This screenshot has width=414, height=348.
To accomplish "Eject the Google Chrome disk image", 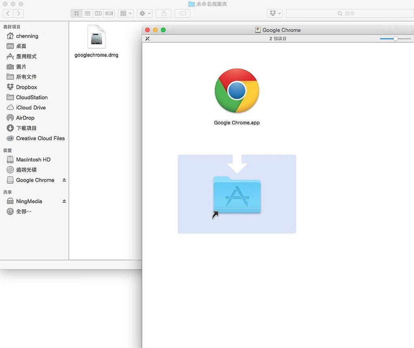I will (x=64, y=180).
